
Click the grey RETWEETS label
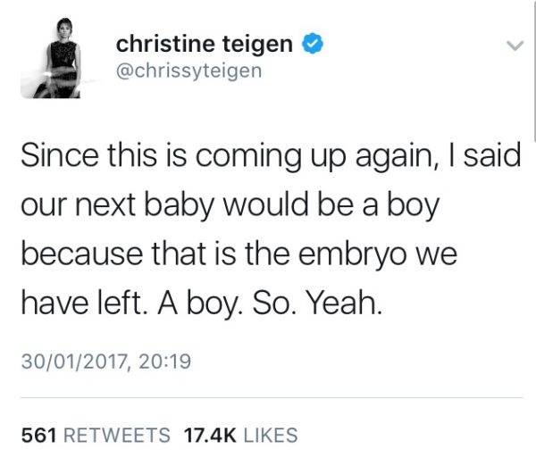[x=117, y=436]
